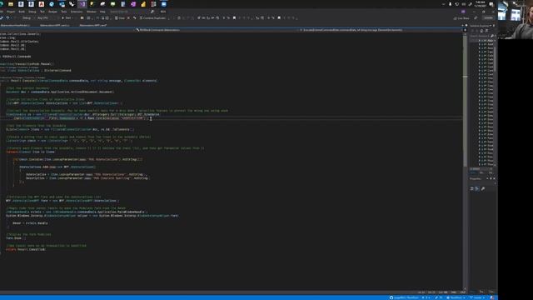Click the Visual Studio taskbar icon
533x300 pixels.
pyautogui.click(x=82, y=4)
